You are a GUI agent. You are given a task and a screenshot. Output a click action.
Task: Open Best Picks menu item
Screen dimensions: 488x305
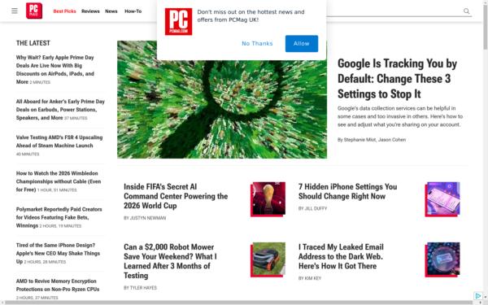coord(64,11)
